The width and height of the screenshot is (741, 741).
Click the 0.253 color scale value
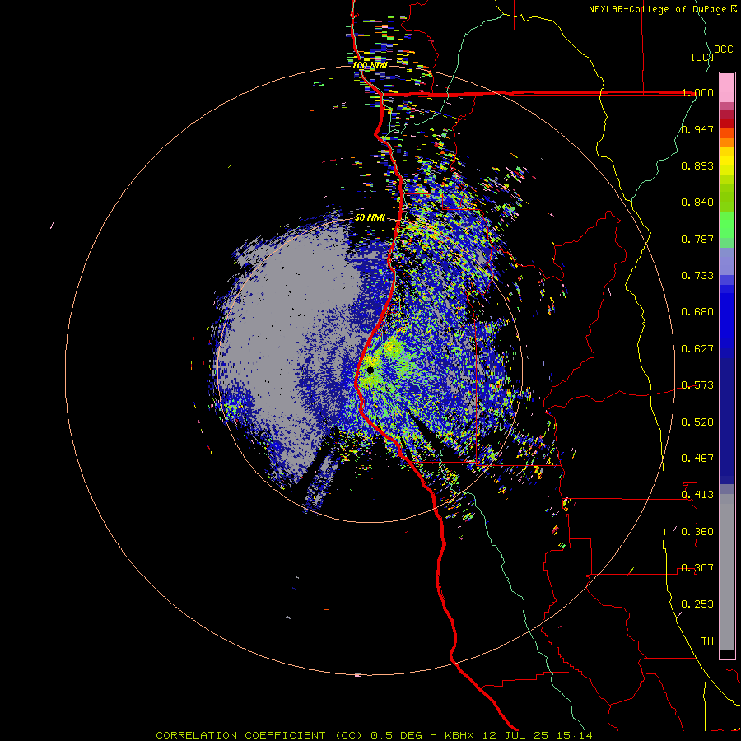click(697, 604)
